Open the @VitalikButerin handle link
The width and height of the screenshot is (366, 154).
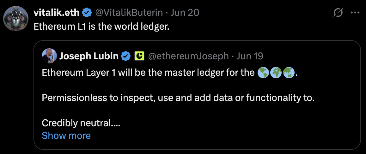[129, 13]
